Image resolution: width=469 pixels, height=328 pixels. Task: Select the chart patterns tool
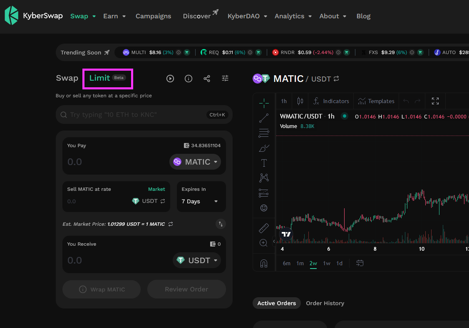point(264,178)
